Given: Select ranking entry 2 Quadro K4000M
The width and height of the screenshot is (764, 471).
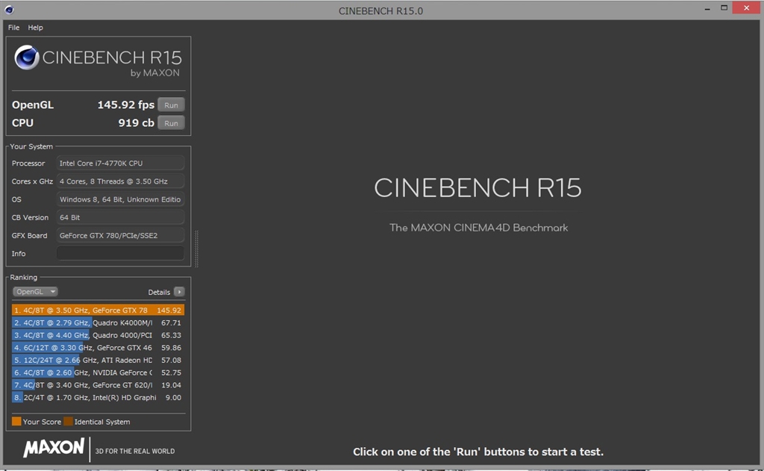Looking at the screenshot, I should 98,322.
